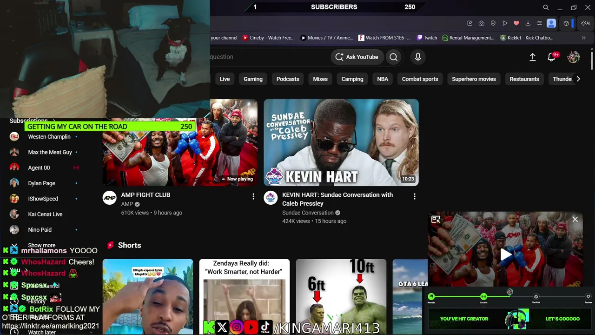Open the browser AI assistant button
595x335 pixels.
(x=586, y=23)
